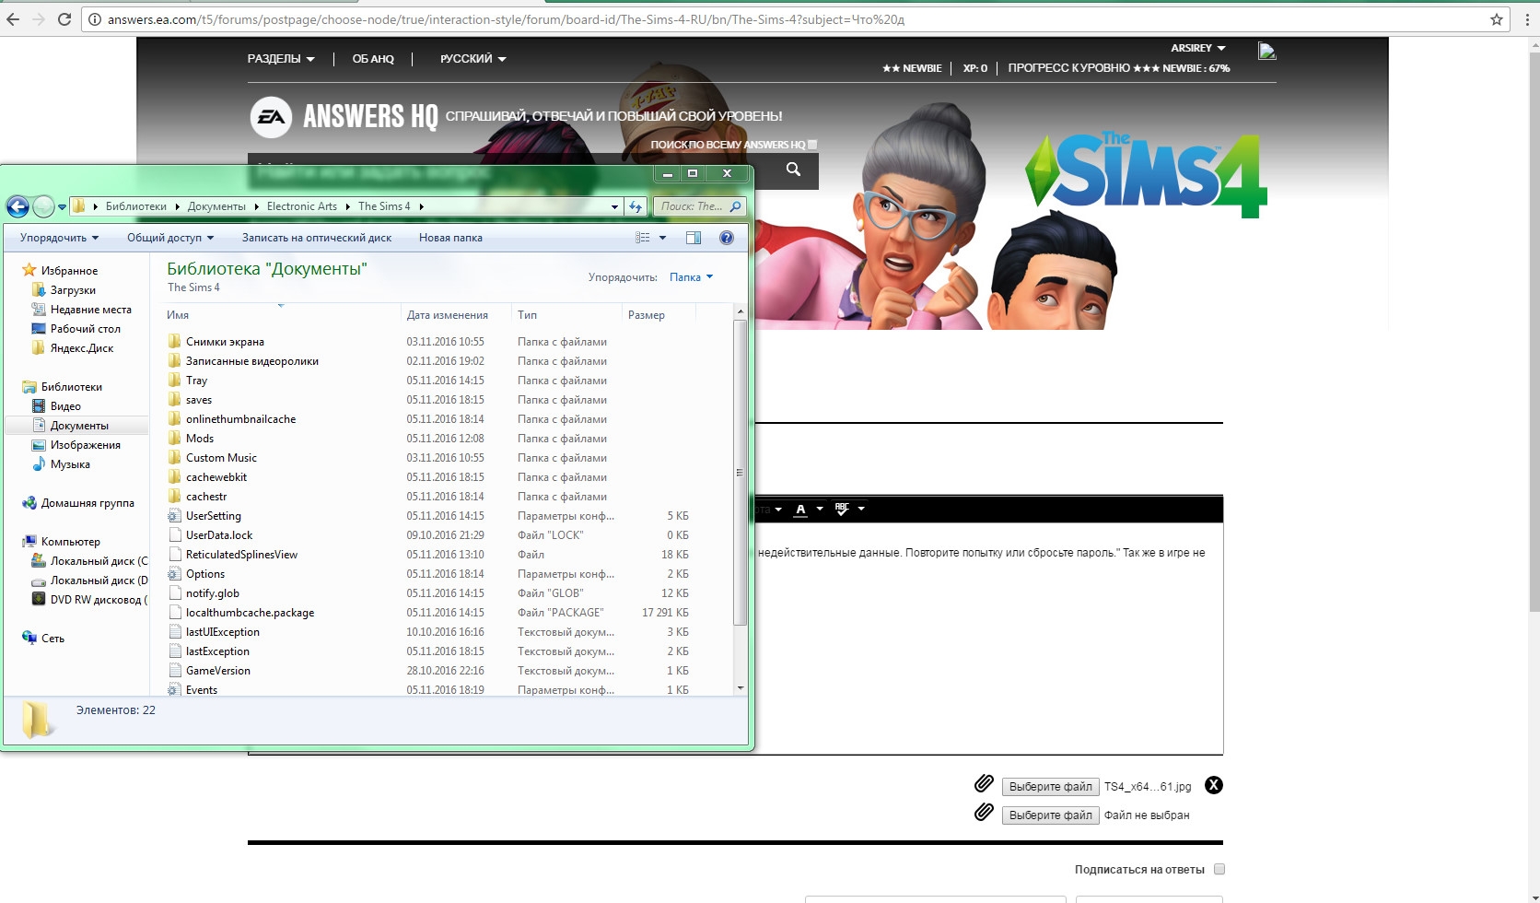The height and width of the screenshot is (903, 1540).
Task: Click Explorer back navigation arrow
Action: point(17,206)
